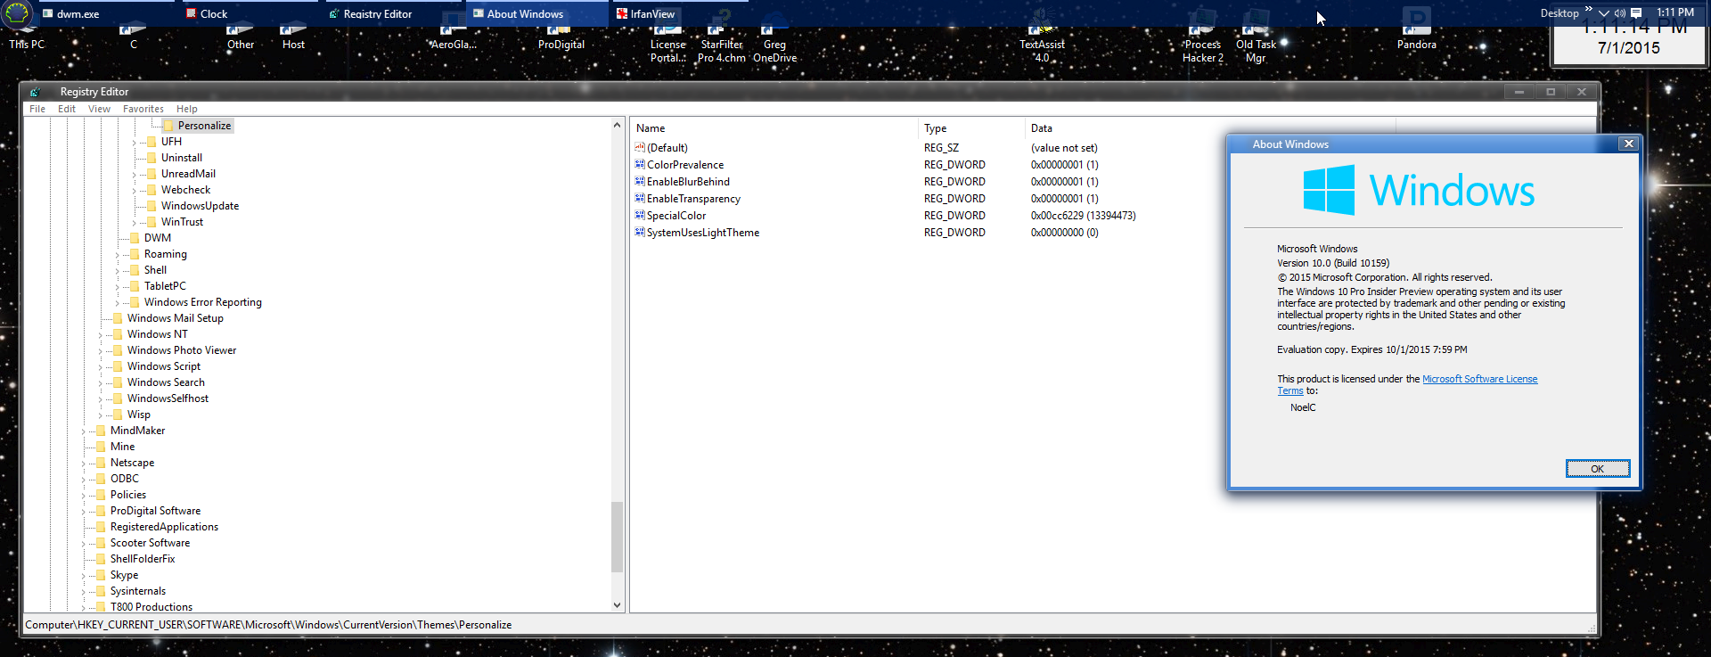The image size is (1711, 657).
Task: Open the Start orb on the taskbar
Action: pos(18,12)
